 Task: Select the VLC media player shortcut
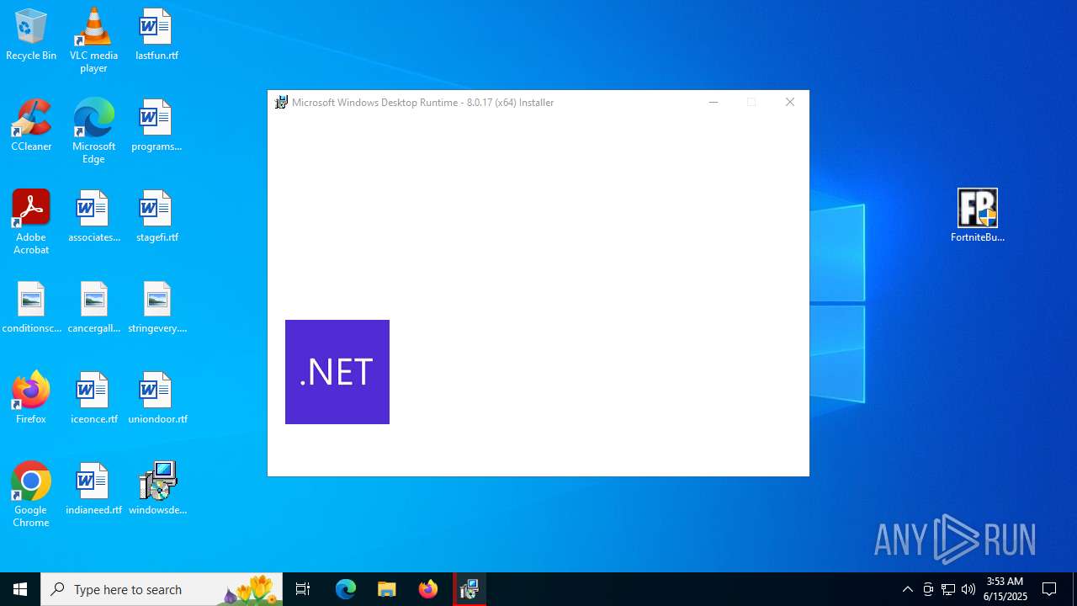point(93,40)
